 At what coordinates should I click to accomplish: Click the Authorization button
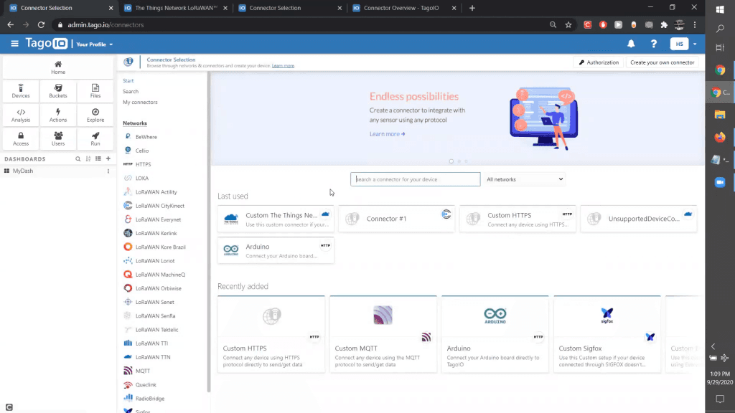[599, 62]
